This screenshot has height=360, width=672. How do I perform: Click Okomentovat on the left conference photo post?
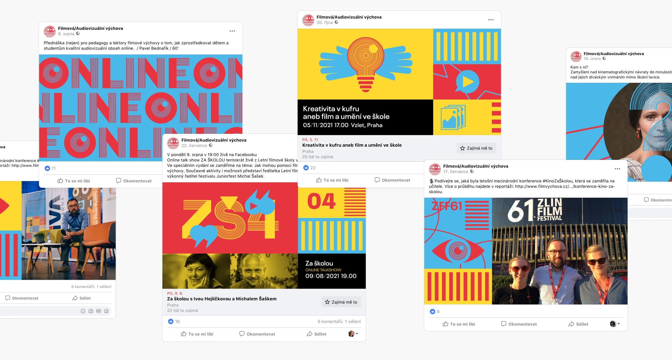point(22,298)
